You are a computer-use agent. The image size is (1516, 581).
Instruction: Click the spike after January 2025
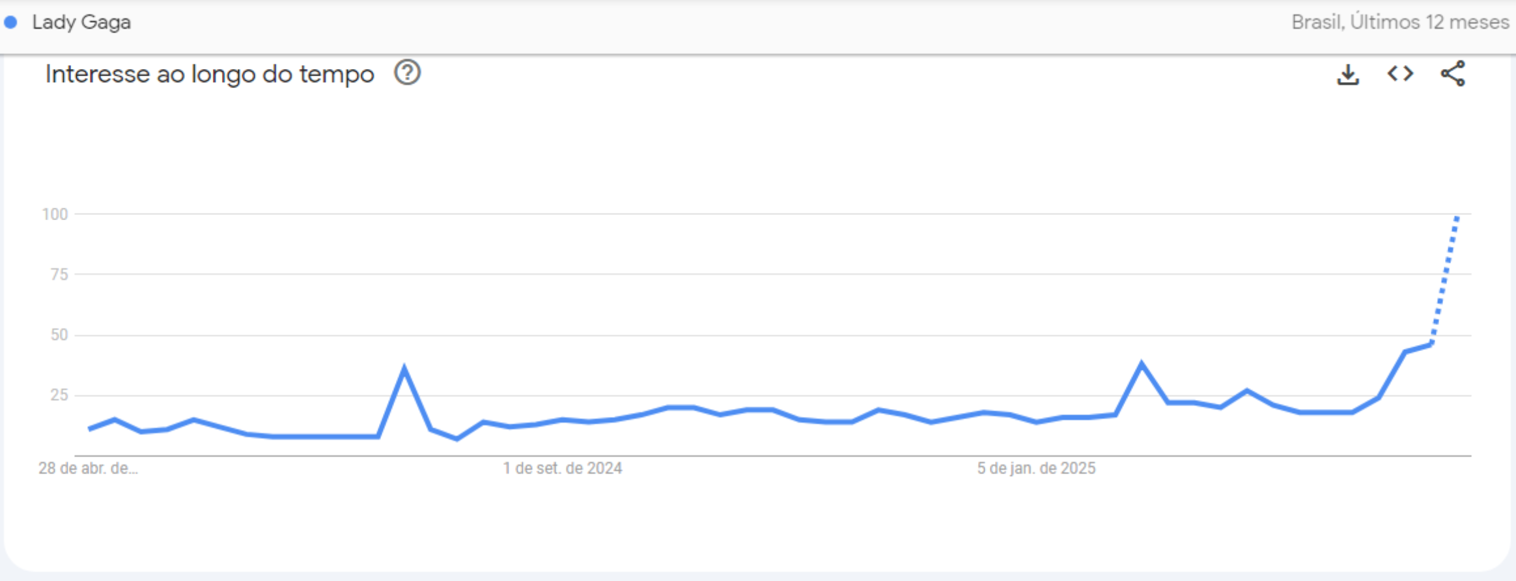(x=1142, y=364)
